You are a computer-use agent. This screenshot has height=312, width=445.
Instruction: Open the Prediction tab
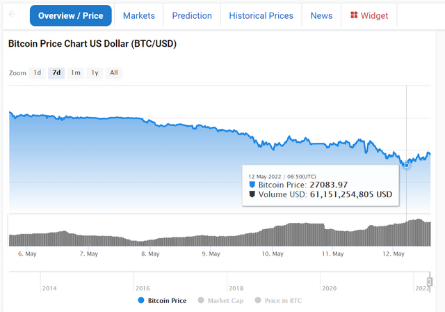point(192,15)
